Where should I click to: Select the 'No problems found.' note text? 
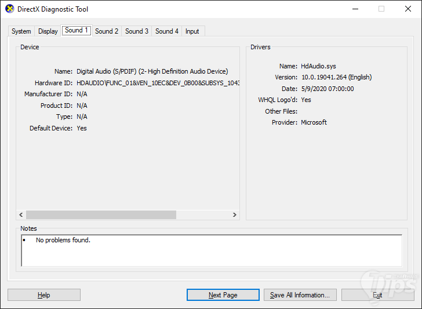pyautogui.click(x=63, y=240)
